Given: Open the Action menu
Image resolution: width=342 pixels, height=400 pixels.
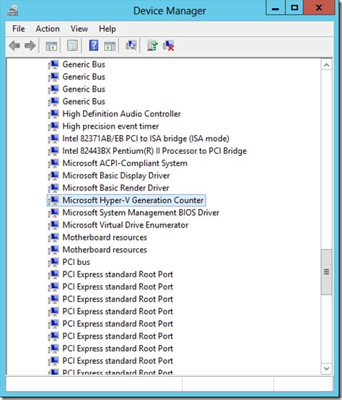Looking at the screenshot, I should [48, 29].
